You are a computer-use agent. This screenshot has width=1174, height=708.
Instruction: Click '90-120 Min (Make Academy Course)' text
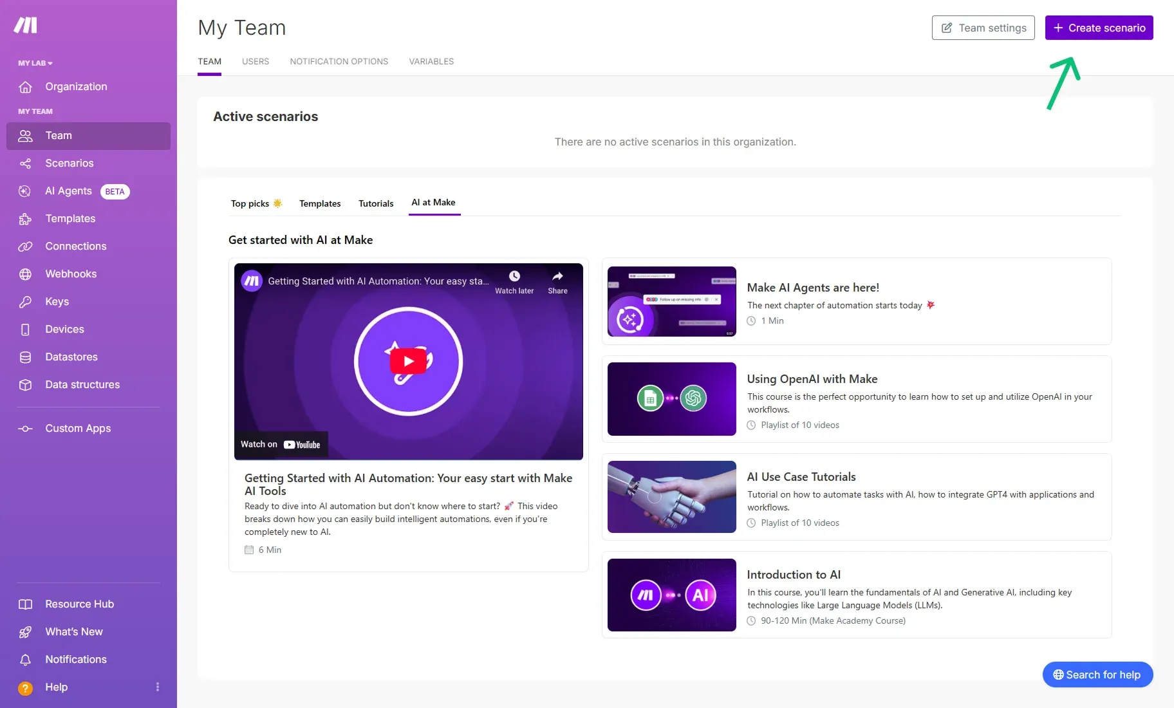[x=833, y=621]
